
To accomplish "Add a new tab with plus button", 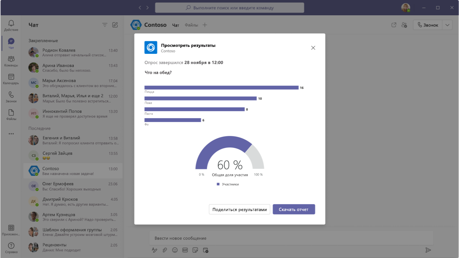I will click(205, 25).
